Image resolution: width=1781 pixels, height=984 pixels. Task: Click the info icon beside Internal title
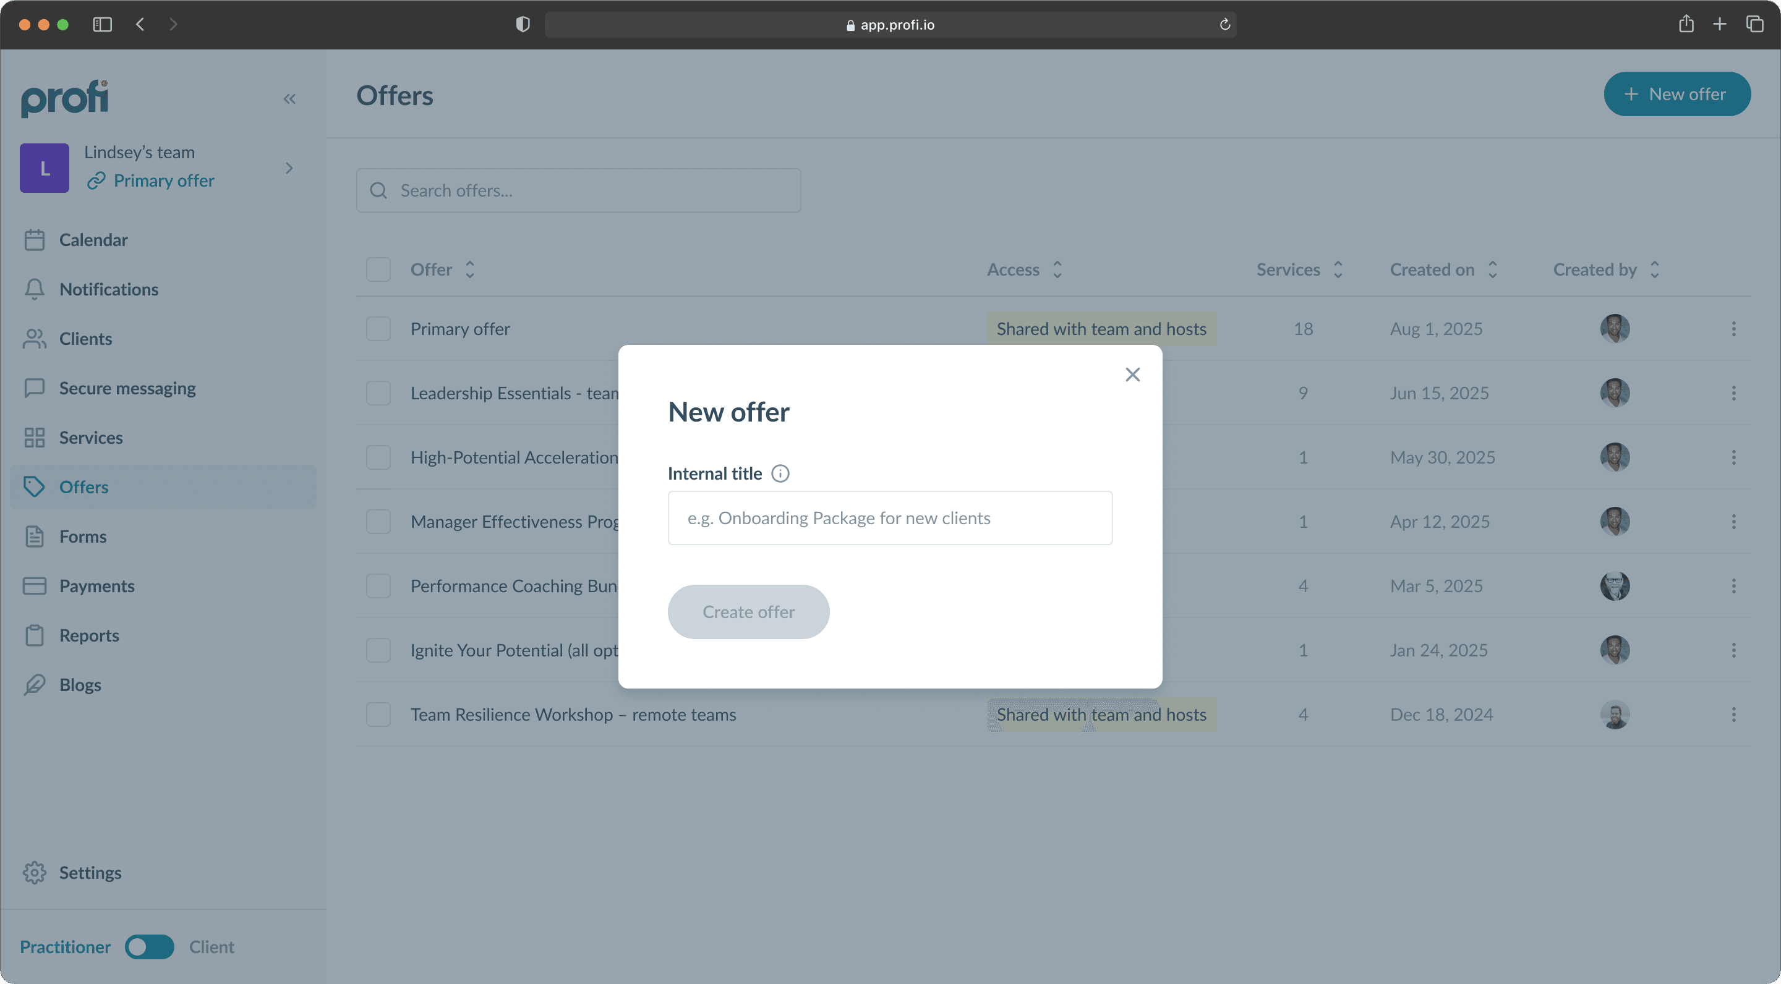pos(780,473)
